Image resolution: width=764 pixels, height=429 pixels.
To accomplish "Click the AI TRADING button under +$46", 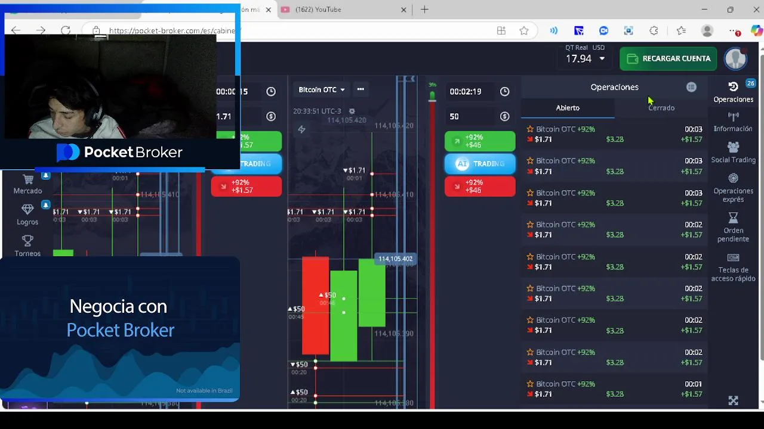I will (x=480, y=164).
